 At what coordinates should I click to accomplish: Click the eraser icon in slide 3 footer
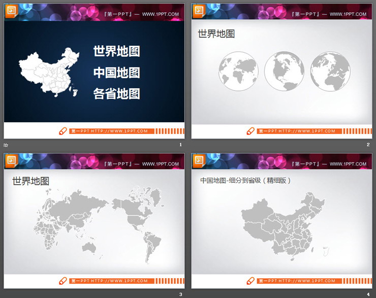63,281
